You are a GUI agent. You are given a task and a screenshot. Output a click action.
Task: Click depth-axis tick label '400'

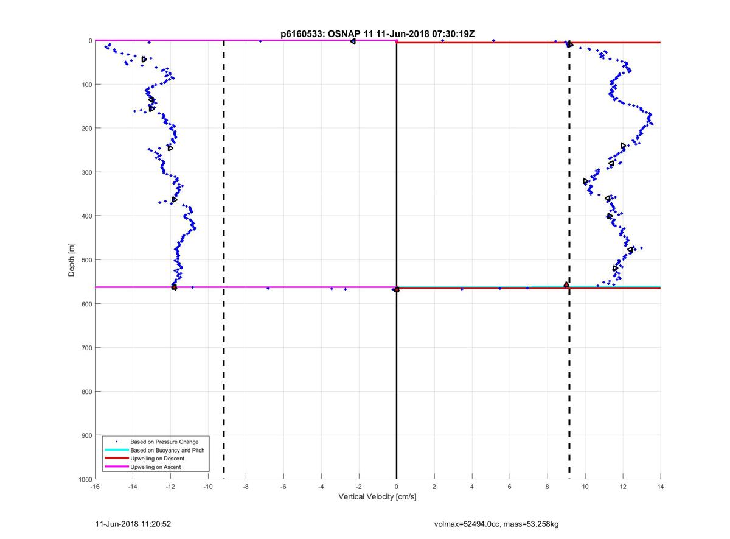pyautogui.click(x=86, y=216)
